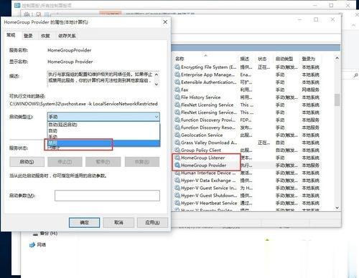Image resolution: width=359 pixels, height=278 pixels.
Task: Click services list scrollbar thumb
Action: [x=337, y=100]
